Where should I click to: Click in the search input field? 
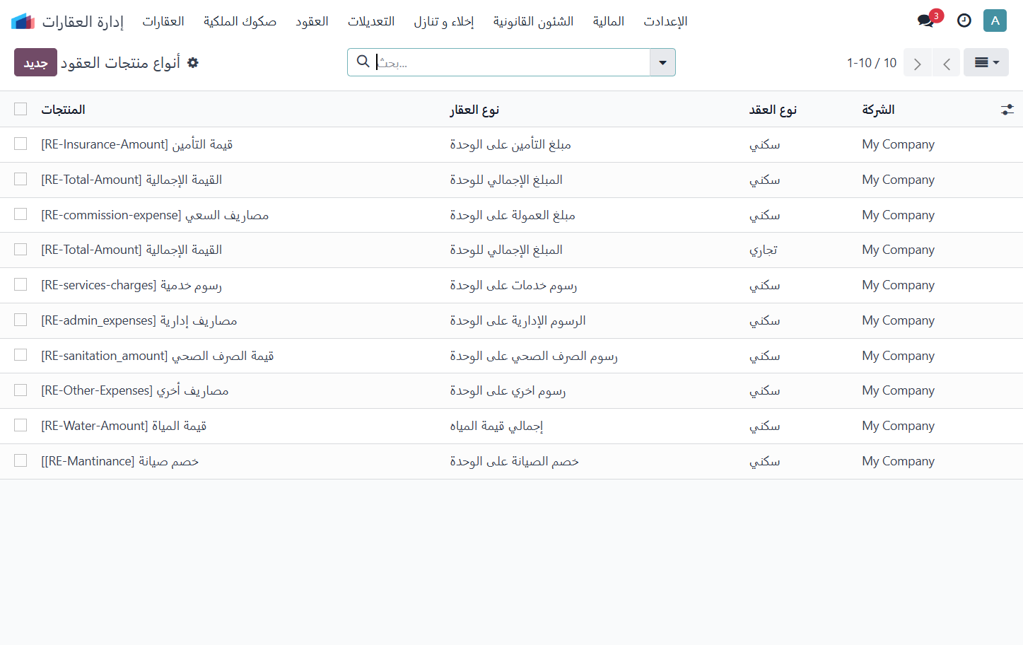511,62
